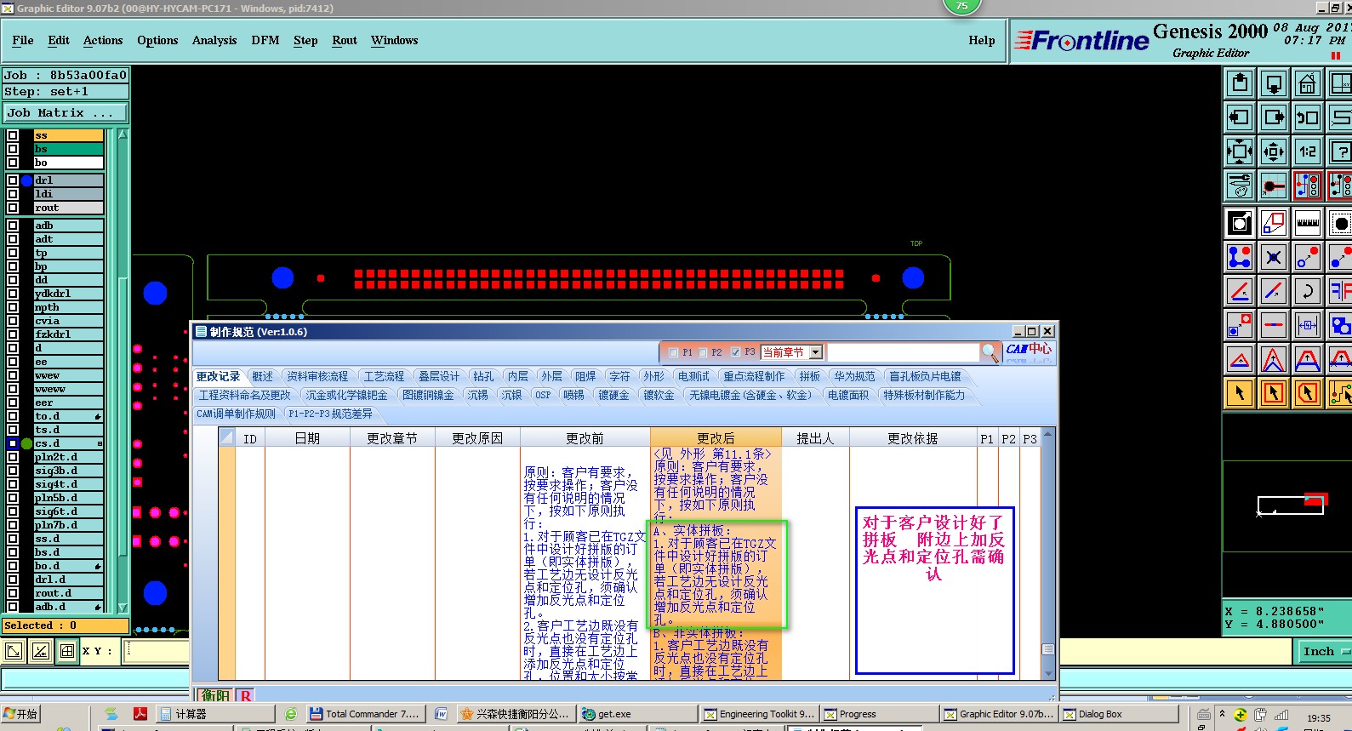Click the 1:2 zoom scale icon
The height and width of the screenshot is (731, 1352).
click(1307, 152)
